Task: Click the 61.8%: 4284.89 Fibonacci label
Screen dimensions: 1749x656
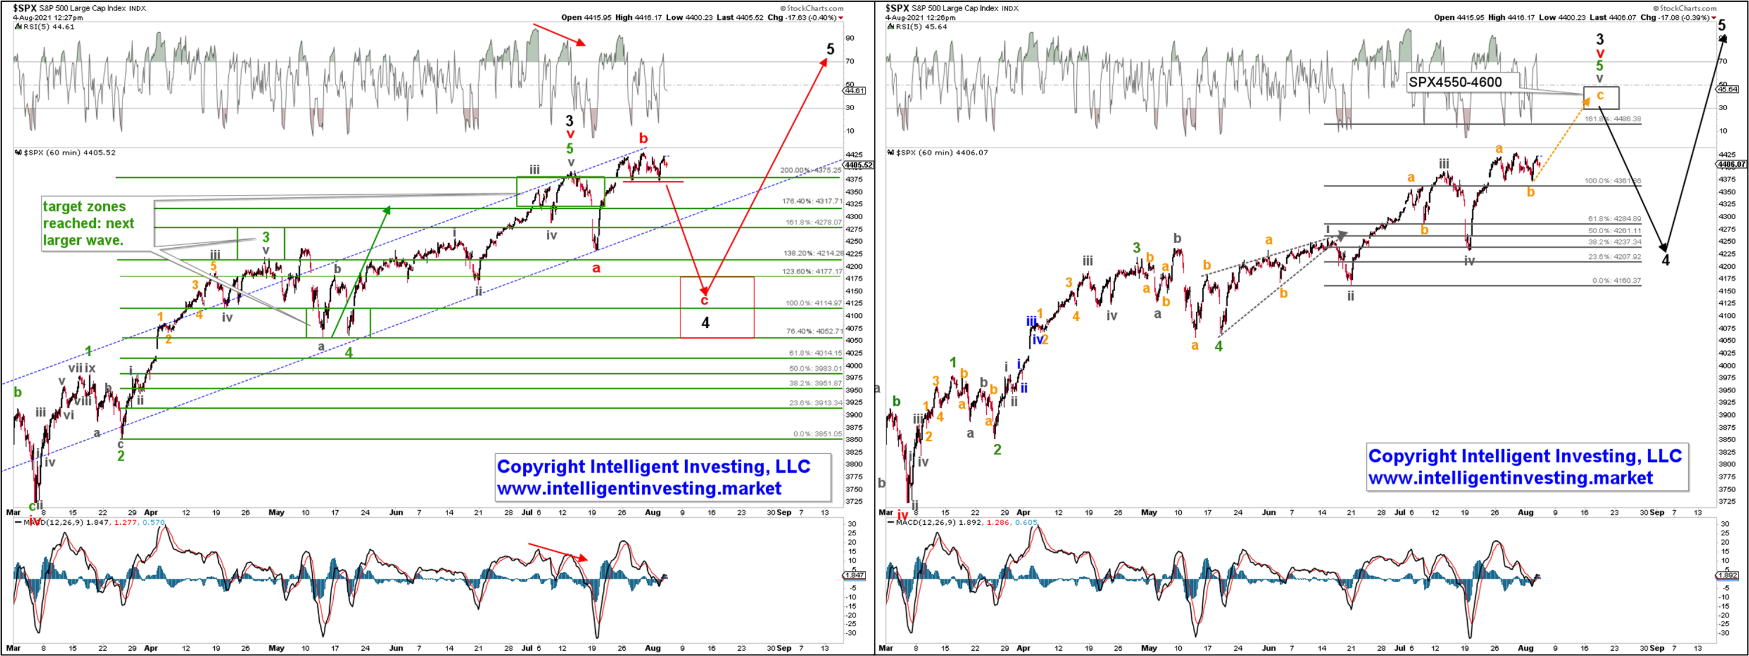Action: click(x=1615, y=219)
